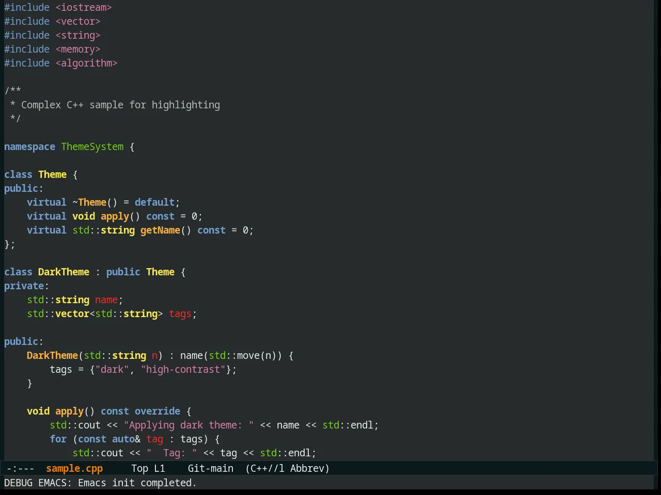The image size is (661, 495).
Task: Place cursor on '#include <iostream>' line
Action: 58,7
